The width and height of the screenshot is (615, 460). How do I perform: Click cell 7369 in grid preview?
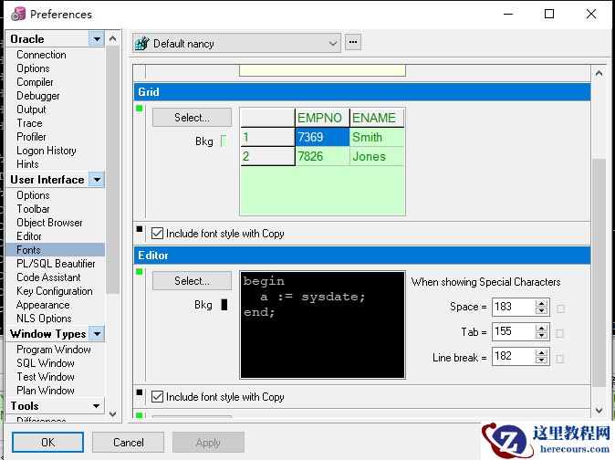[x=322, y=137]
